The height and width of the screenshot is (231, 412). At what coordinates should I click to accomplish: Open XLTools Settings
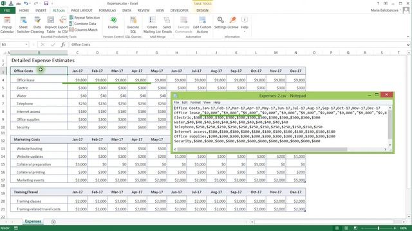pyautogui.click(x=220, y=23)
